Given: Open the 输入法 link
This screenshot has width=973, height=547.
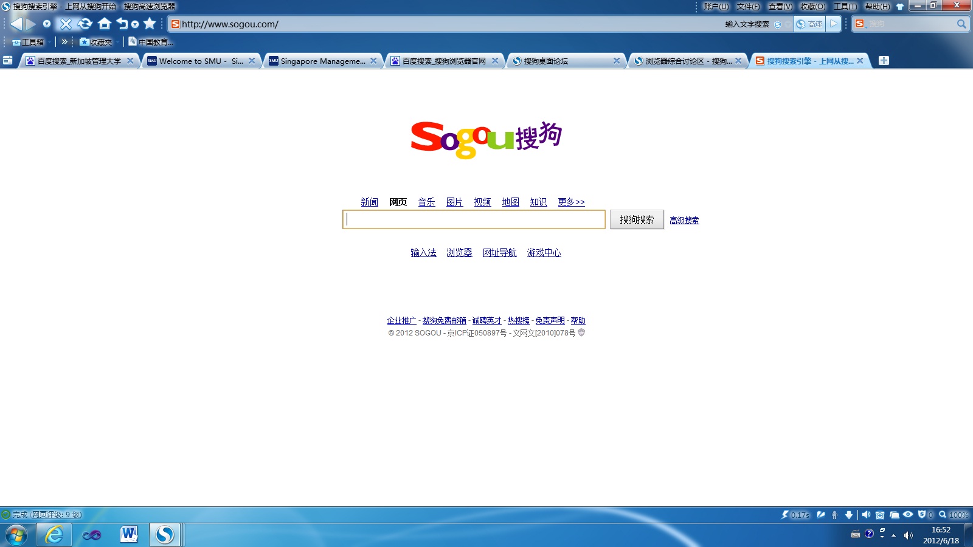Looking at the screenshot, I should 423,252.
